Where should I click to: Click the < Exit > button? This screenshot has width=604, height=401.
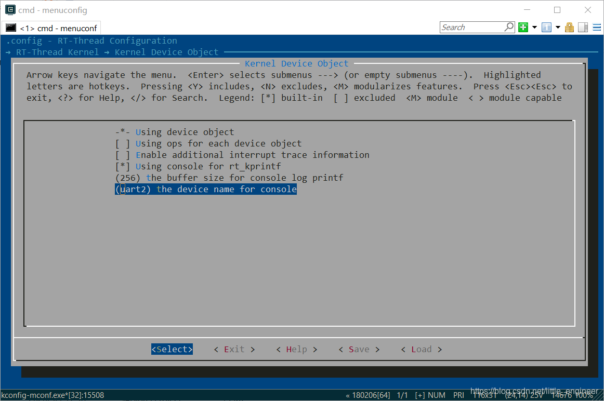point(234,349)
